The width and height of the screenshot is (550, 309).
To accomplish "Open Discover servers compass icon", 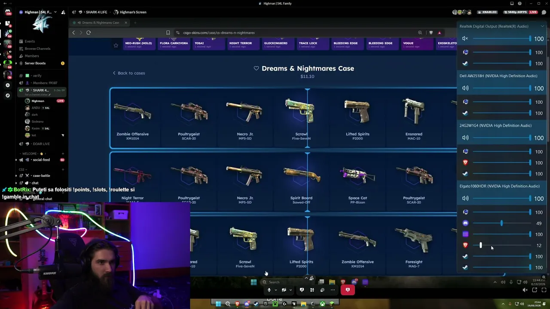I will tap(8, 95).
